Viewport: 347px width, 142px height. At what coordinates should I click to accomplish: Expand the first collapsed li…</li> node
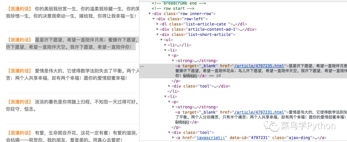coord(165,45)
